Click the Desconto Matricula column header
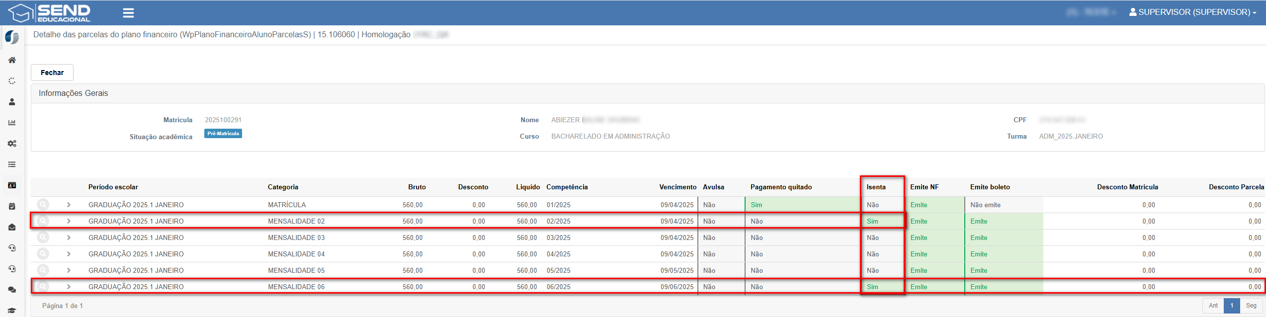Screen dimensions: 1266x317 tap(1128, 187)
